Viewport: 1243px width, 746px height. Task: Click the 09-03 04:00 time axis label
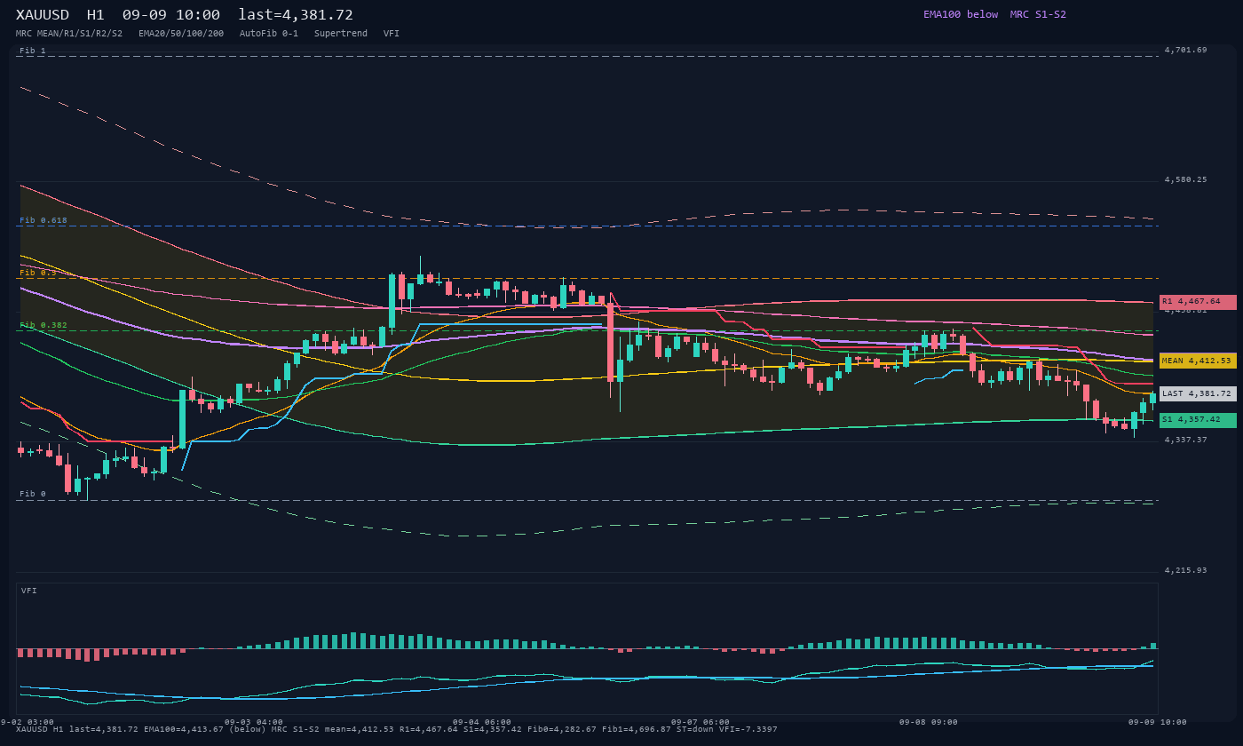[x=254, y=722]
